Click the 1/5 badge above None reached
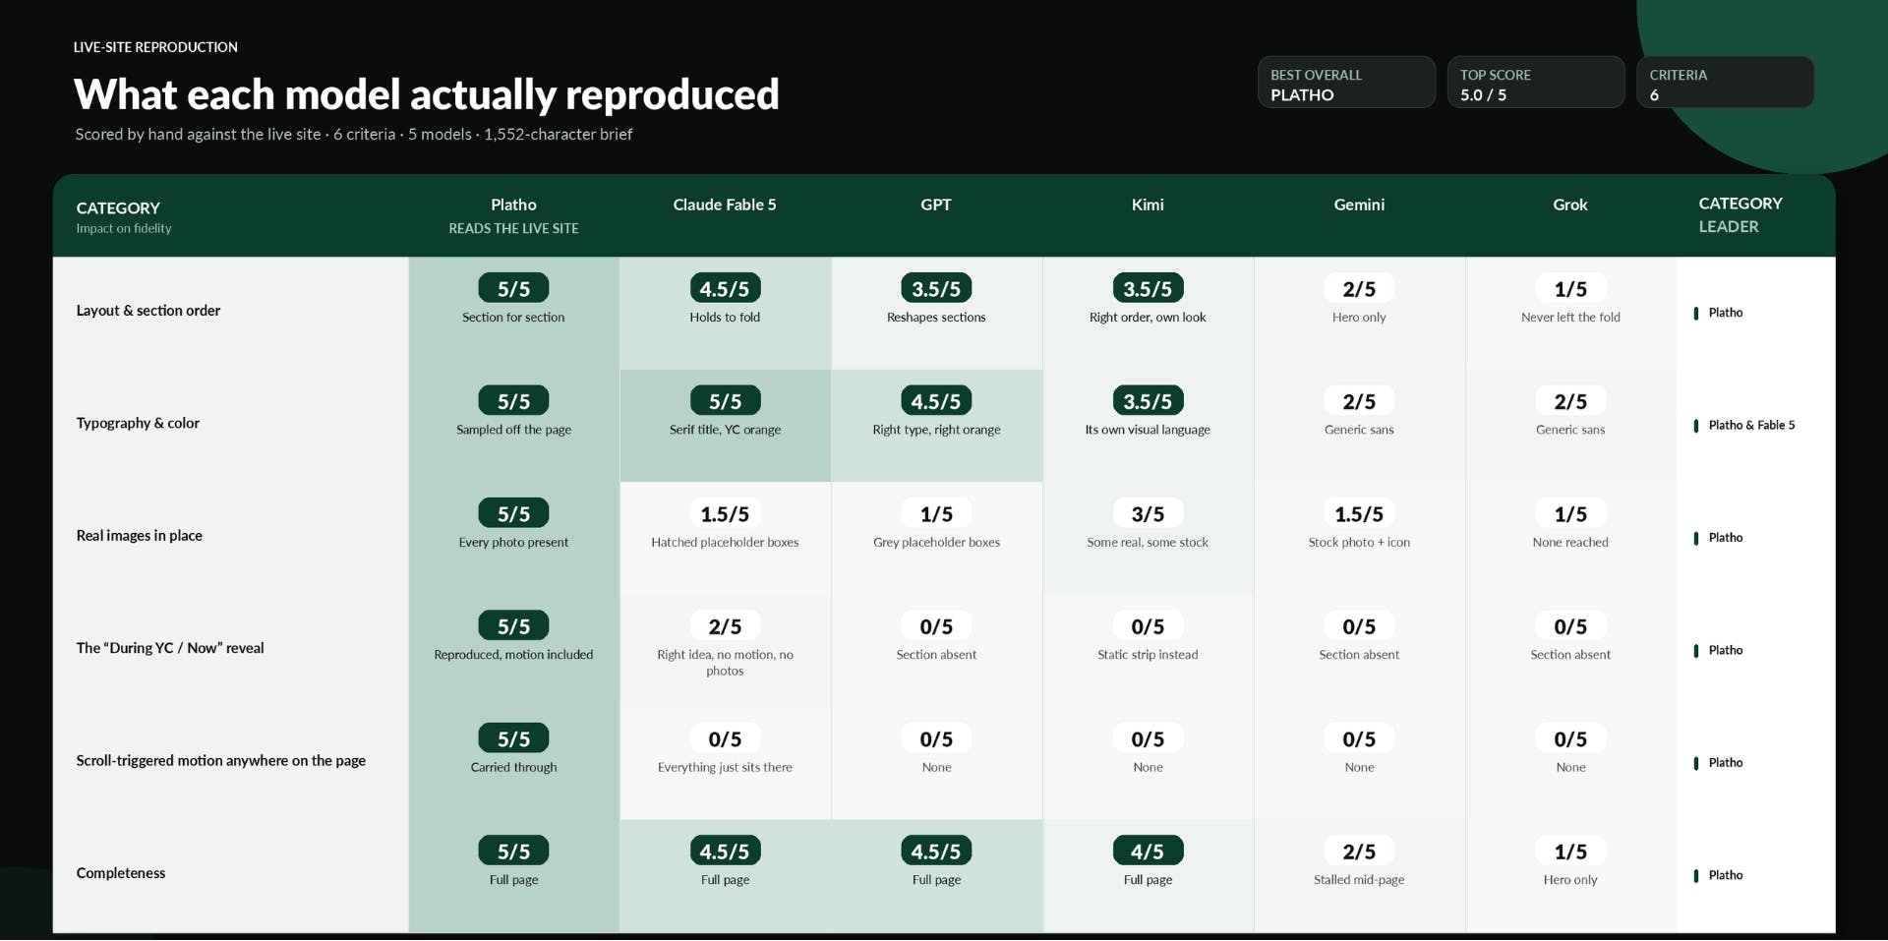 [x=1570, y=513]
